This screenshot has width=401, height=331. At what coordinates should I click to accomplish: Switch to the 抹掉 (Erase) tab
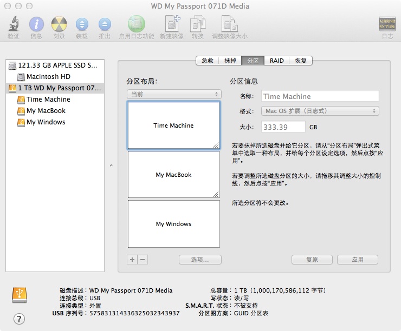tap(230, 61)
